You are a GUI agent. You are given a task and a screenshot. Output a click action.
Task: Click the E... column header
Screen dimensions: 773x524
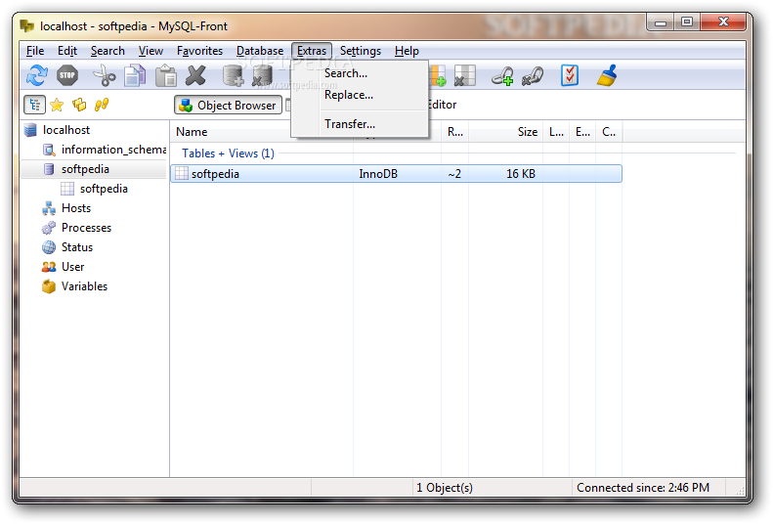pos(582,132)
